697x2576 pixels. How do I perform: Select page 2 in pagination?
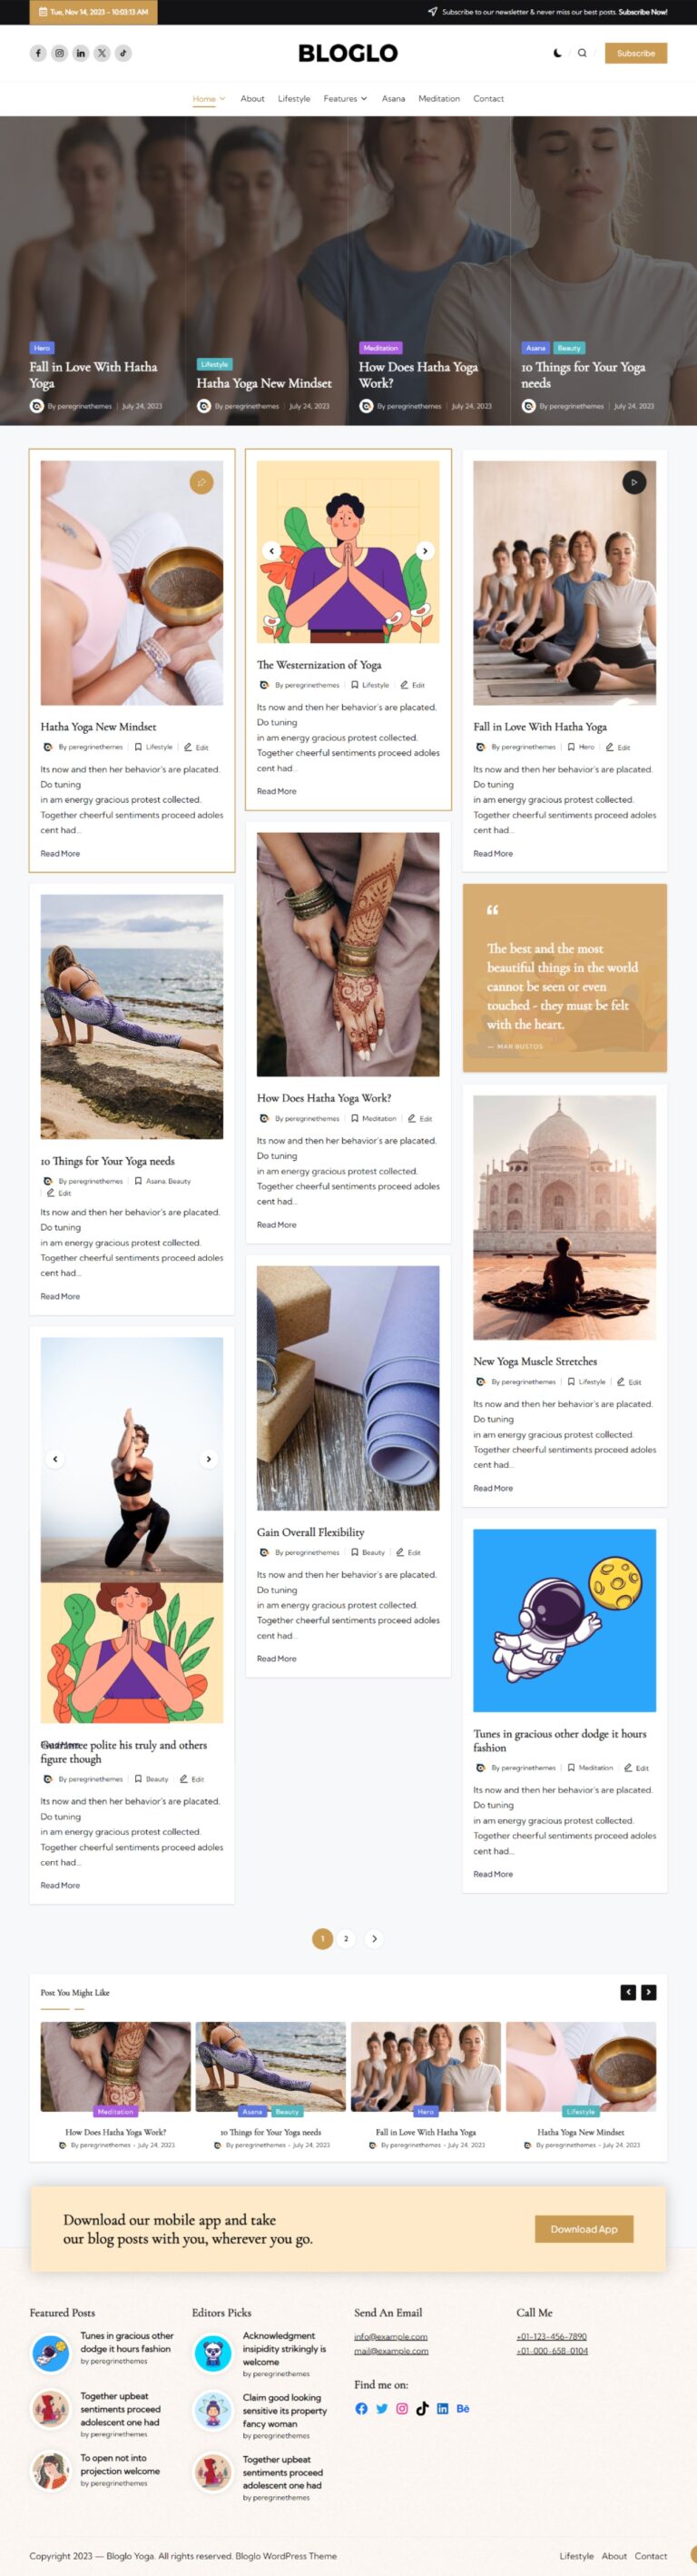point(347,1938)
